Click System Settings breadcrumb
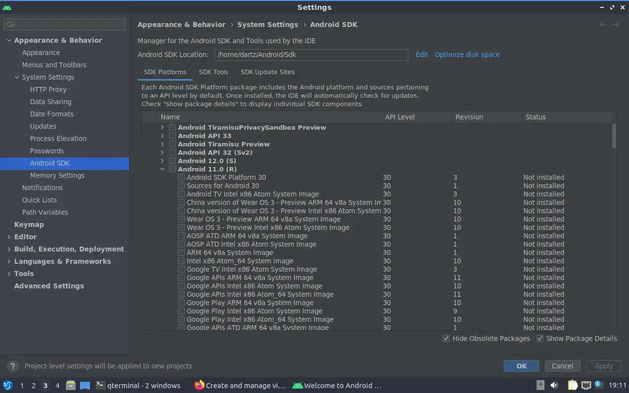This screenshot has width=629, height=393. tap(268, 25)
